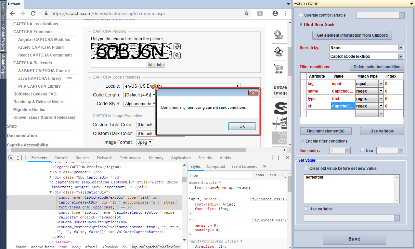Activate the DevTools inspect element picker
This screenshot has height=249, width=415.
point(11,158)
